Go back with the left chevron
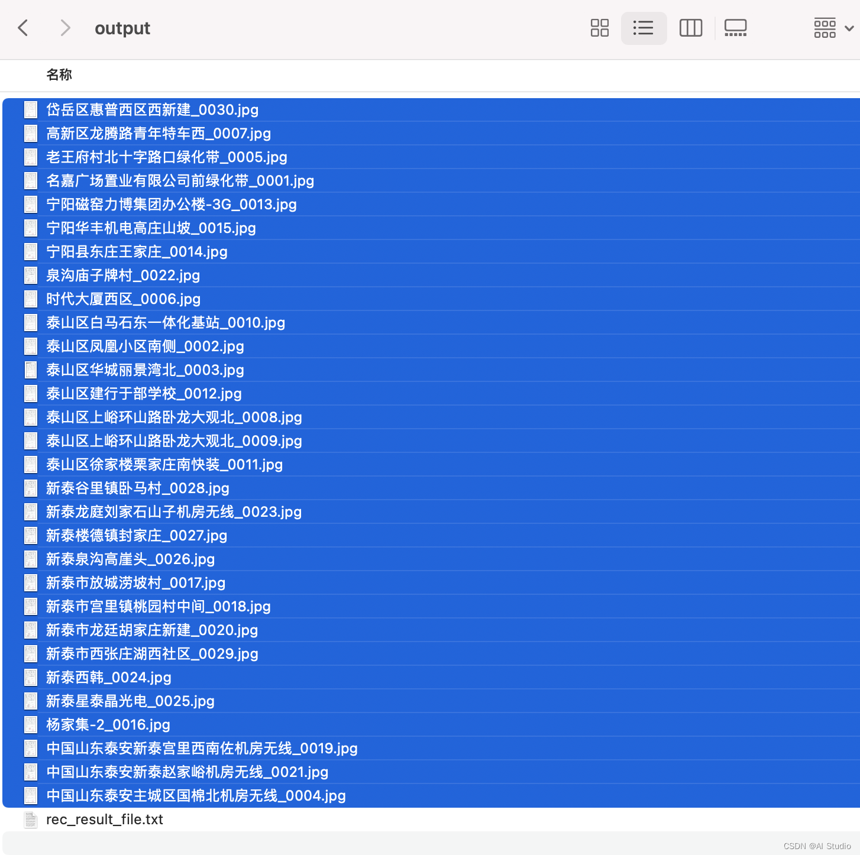Image resolution: width=860 pixels, height=855 pixels. 23,28
